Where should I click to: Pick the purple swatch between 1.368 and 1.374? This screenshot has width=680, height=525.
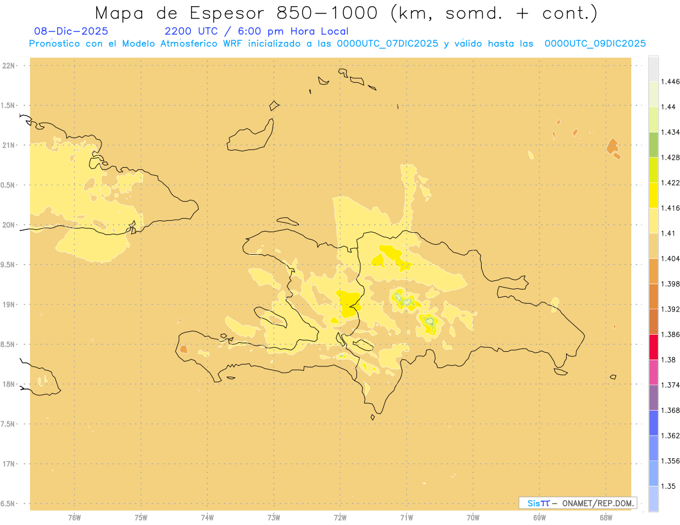(653, 397)
